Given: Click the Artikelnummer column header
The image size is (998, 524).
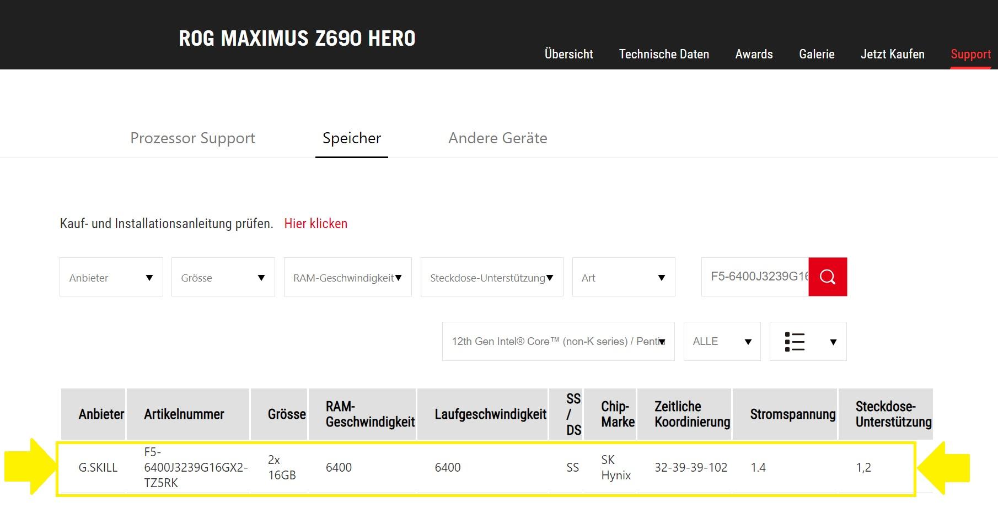Looking at the screenshot, I should (188, 414).
